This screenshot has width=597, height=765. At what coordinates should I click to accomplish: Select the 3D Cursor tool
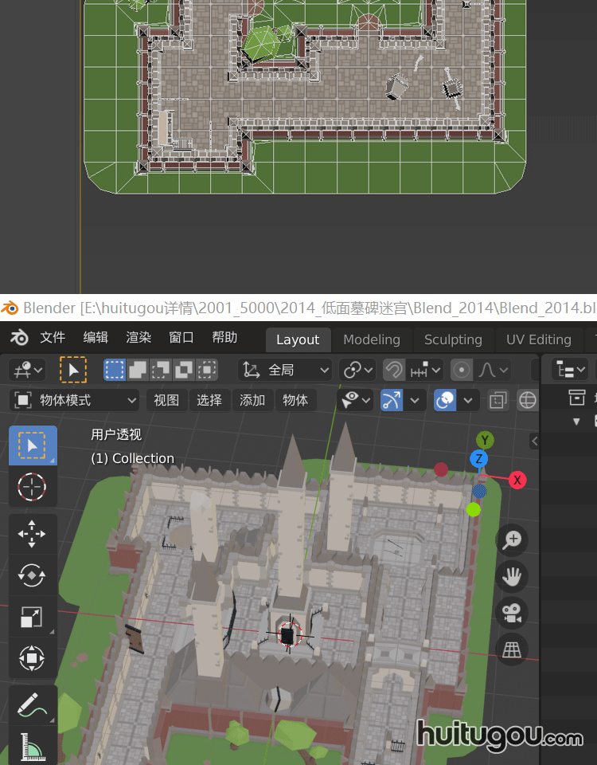(32, 486)
